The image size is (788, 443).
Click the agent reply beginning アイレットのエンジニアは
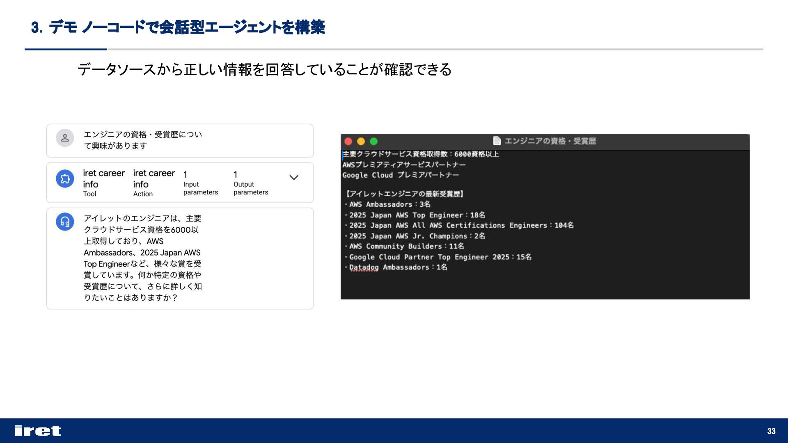143,258
